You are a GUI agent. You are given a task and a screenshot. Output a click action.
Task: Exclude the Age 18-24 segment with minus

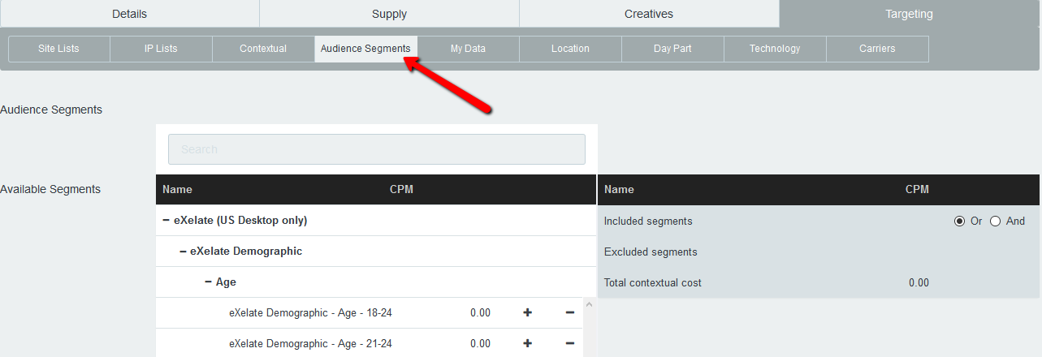[569, 312]
